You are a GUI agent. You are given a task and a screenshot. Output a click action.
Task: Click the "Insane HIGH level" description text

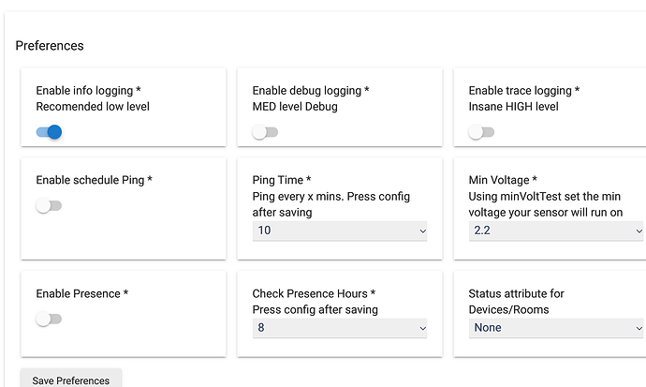513,107
